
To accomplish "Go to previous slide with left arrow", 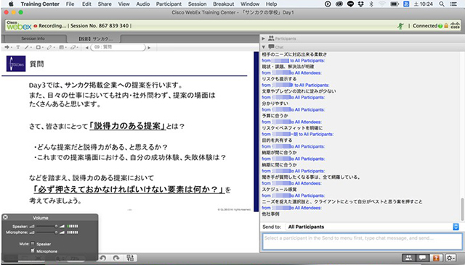I will [87, 48].
